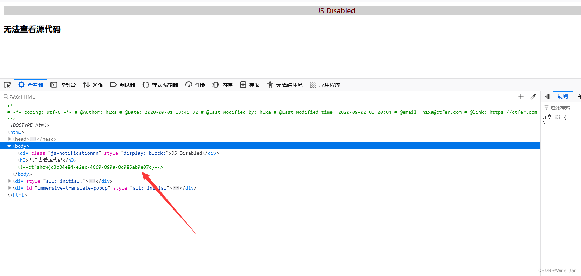The height and width of the screenshot is (276, 581).
Task: Open the 存储 Storage tab
Action: (x=250, y=85)
